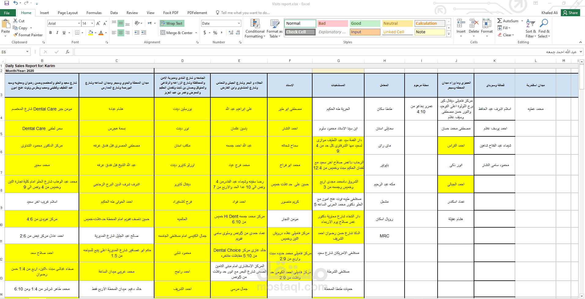
Task: Open the Number format dropdown showing Date
Action: click(239, 23)
